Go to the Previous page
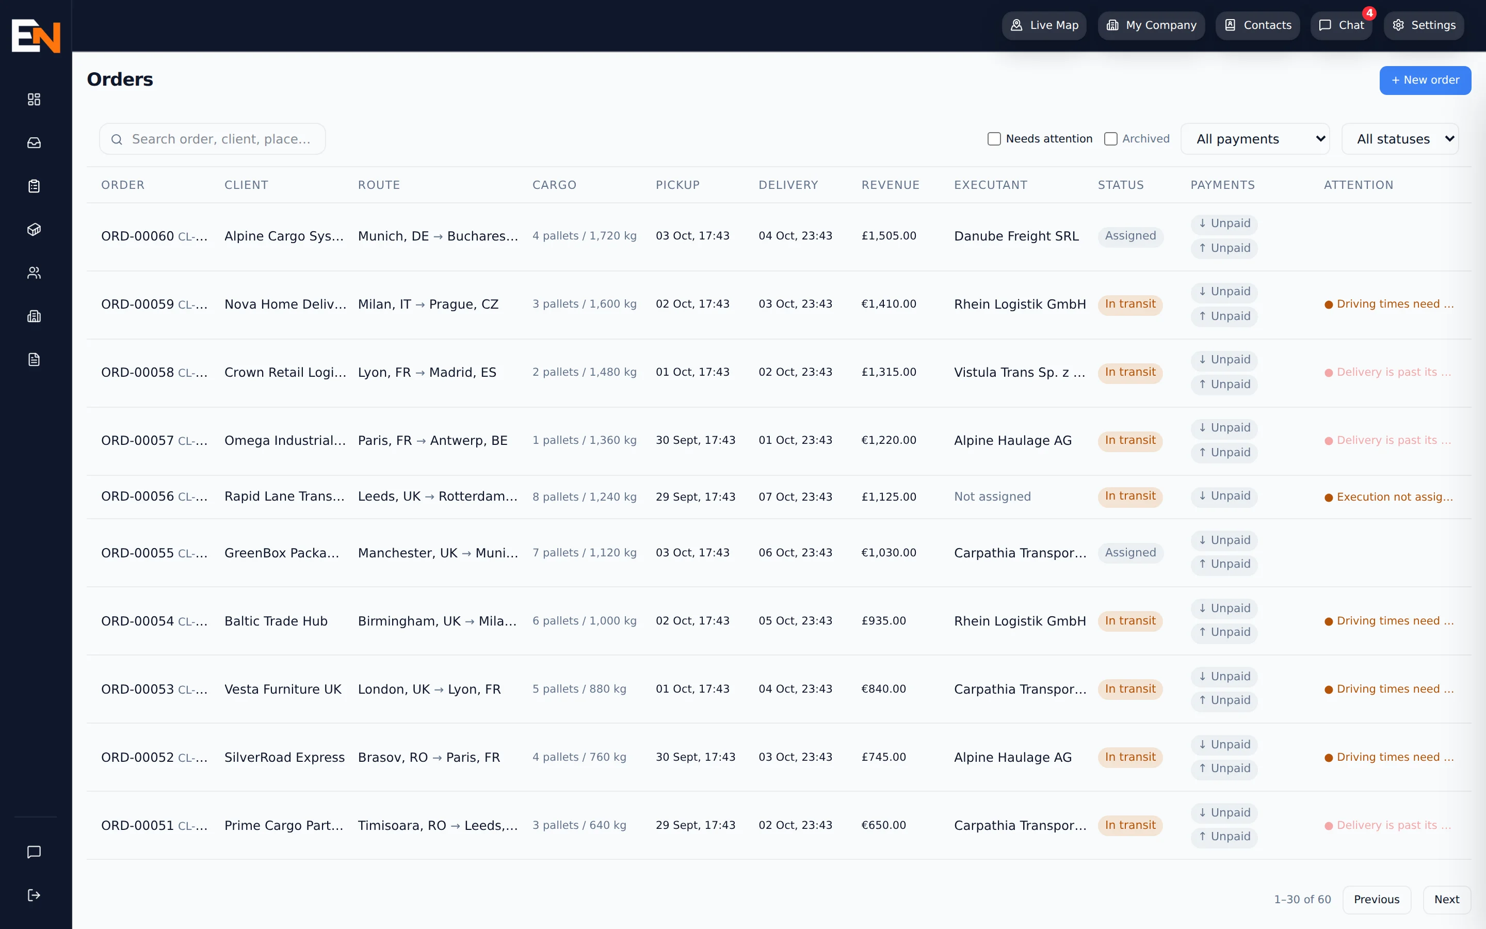This screenshot has width=1486, height=929. click(1377, 900)
